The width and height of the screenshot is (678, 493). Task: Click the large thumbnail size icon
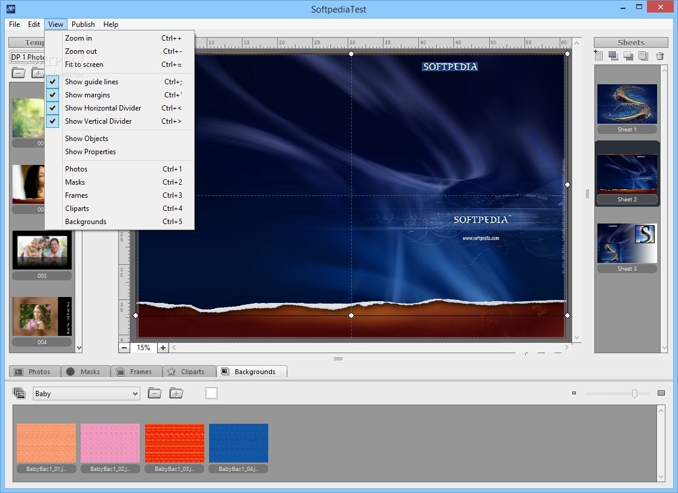(x=661, y=393)
